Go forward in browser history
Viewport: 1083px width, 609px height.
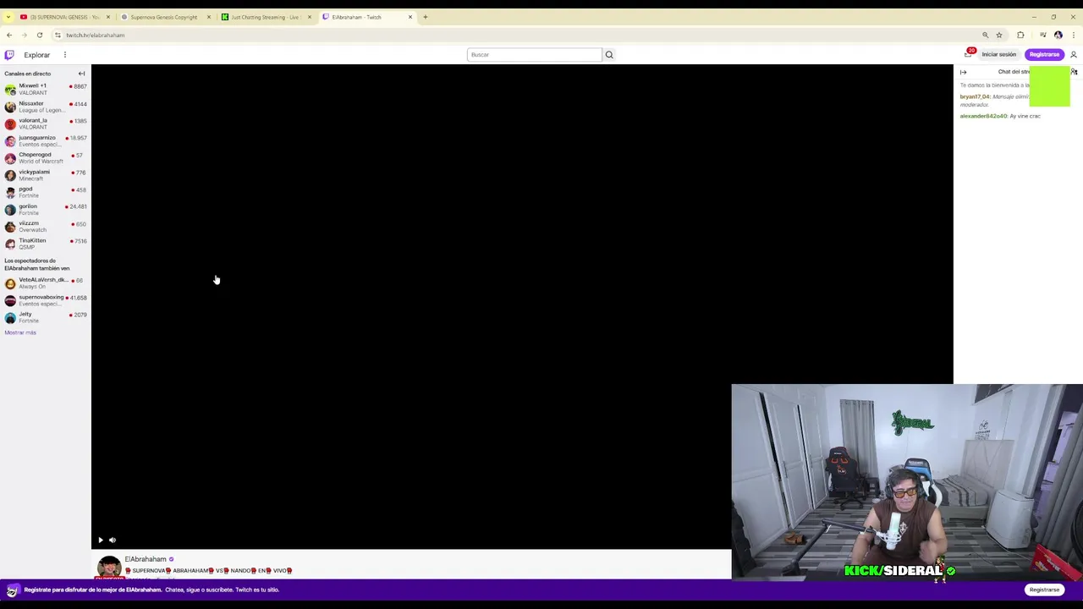point(24,35)
